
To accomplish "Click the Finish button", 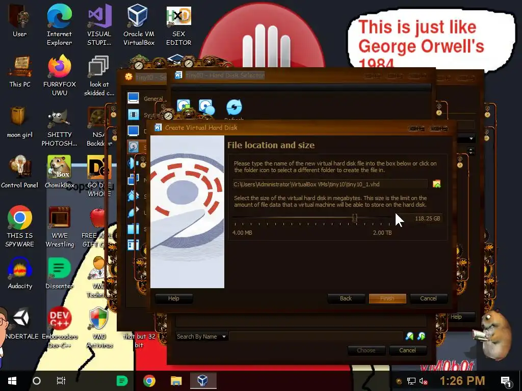I will 387,298.
